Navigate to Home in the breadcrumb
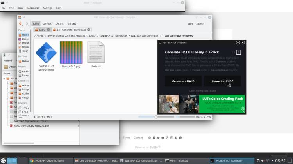 [40, 36]
